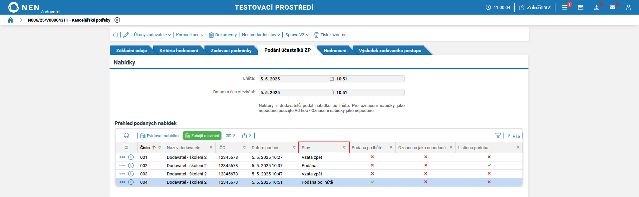Click the Stav column header label

tap(306, 148)
